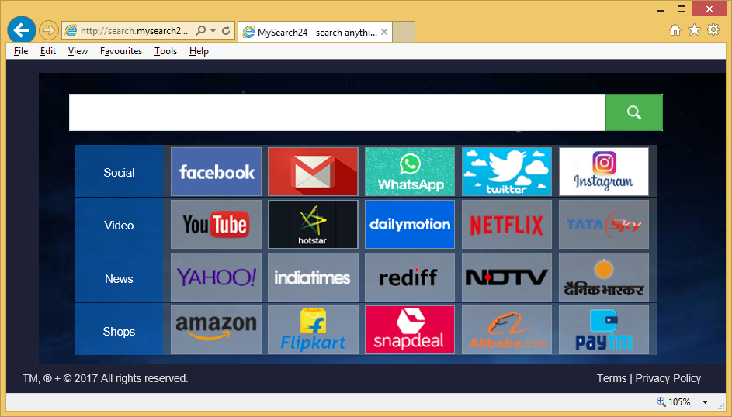Open the Indiatimes tile
This screenshot has height=417, width=732.
(313, 277)
